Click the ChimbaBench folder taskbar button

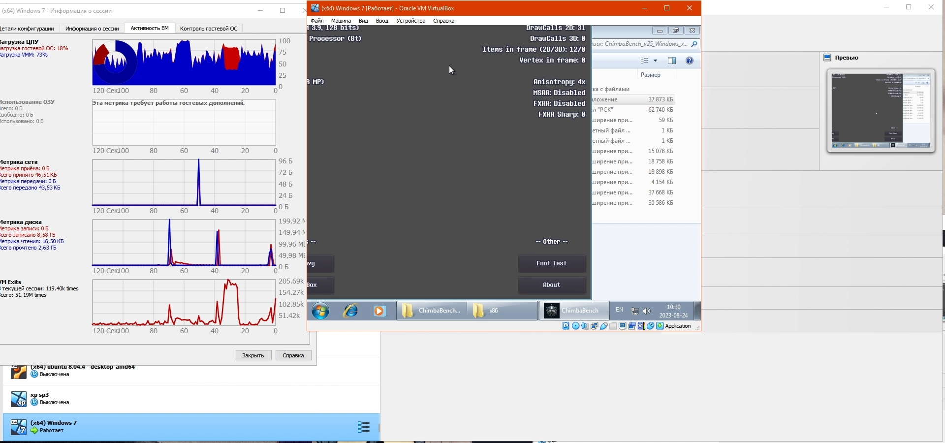pyautogui.click(x=432, y=311)
